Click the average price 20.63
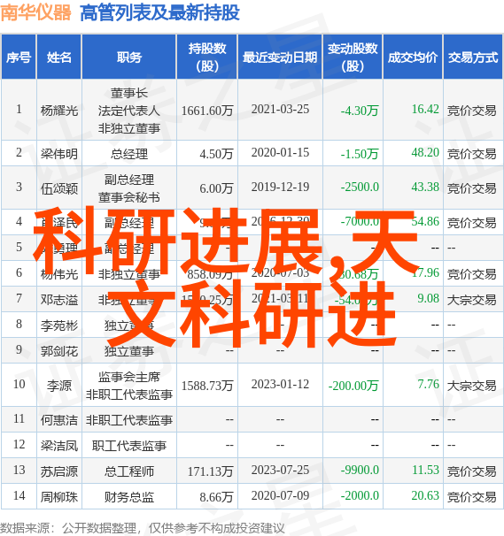The width and height of the screenshot is (504, 536). (425, 495)
